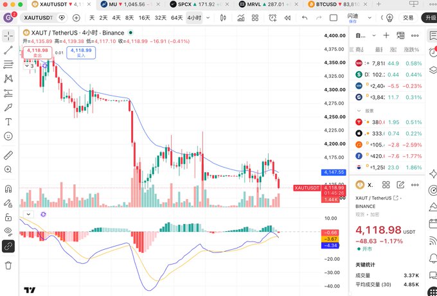This screenshot has width=437, height=296.
Task: Toggle the drawing sync link tool
Action: [8, 246]
